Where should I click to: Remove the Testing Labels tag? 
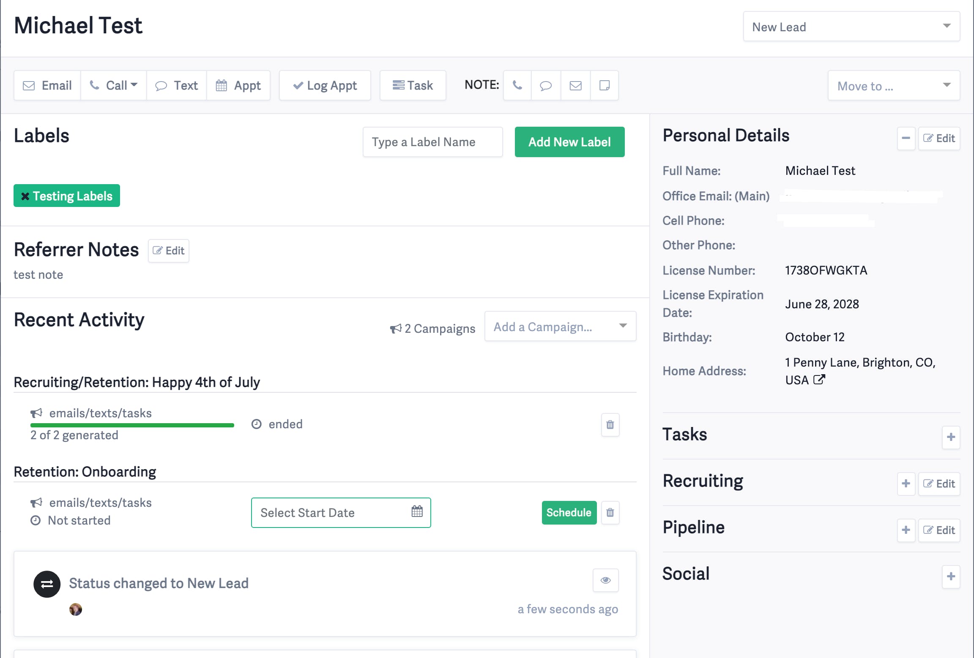(25, 196)
